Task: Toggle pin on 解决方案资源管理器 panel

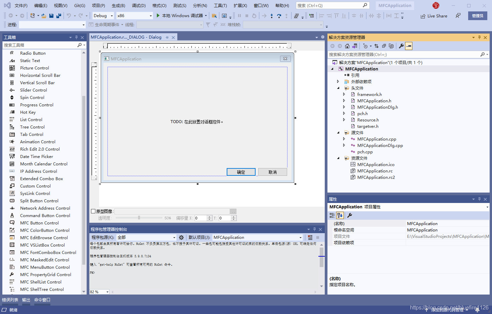Action: 479,37
